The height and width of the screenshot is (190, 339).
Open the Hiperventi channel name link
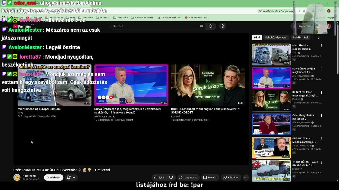pos(29,176)
